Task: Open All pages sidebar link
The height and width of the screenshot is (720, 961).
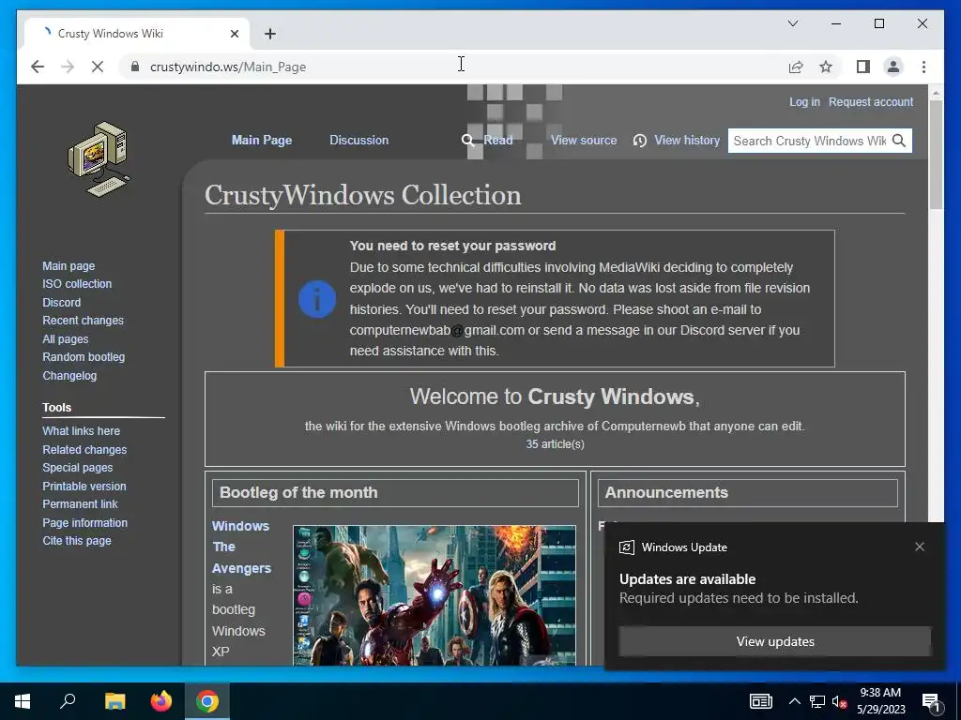Action: 66,339
